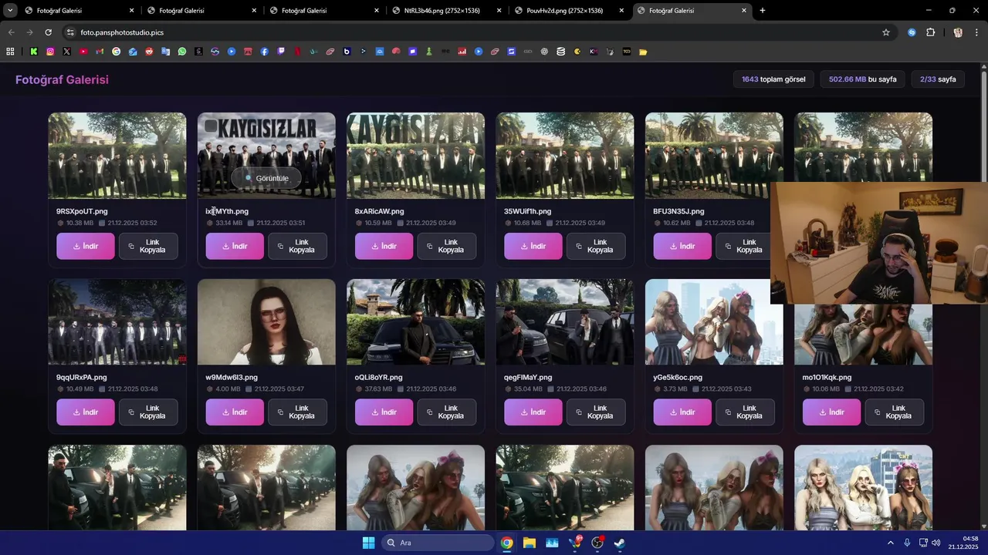Open Steam from the taskbar
Screen dimensions: 988x555
pyautogui.click(x=619, y=543)
